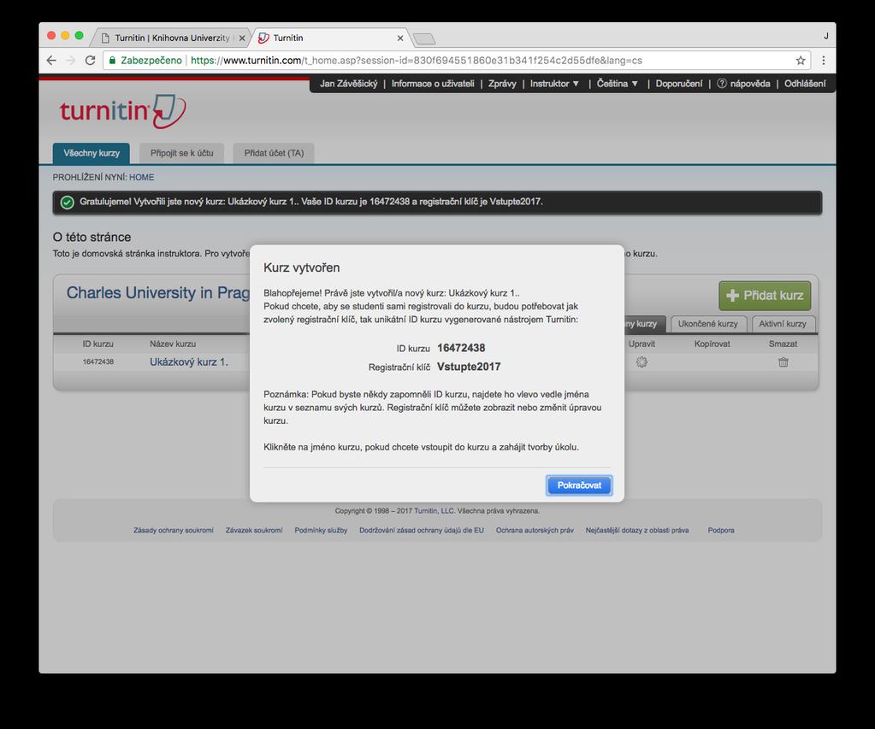Image resolution: width=875 pixels, height=729 pixels.
Task: Select the Všechny kurzy tab
Action: 92,153
